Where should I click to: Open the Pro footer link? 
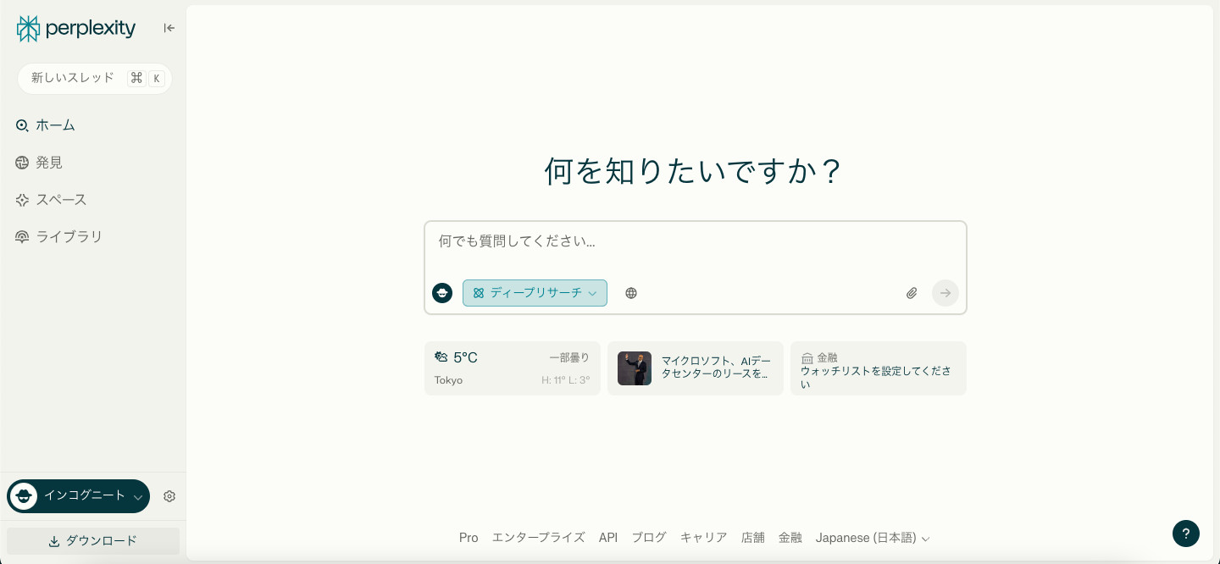point(469,538)
